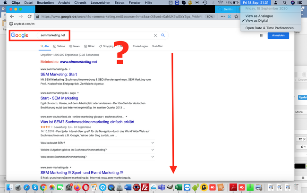This screenshot has width=307, height=193.
Task: Switch to the Bilder search tab
Action: [x=89, y=46]
